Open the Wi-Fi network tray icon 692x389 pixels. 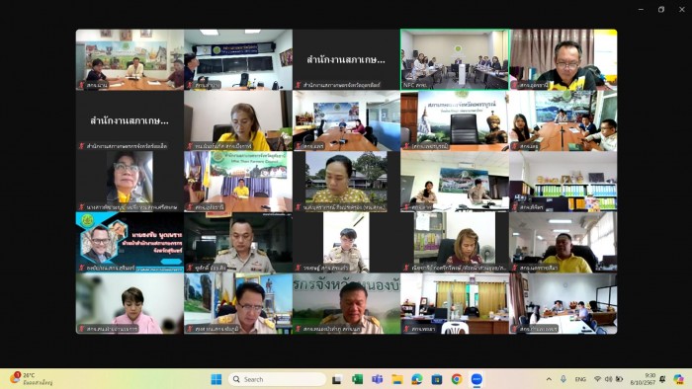(597, 379)
